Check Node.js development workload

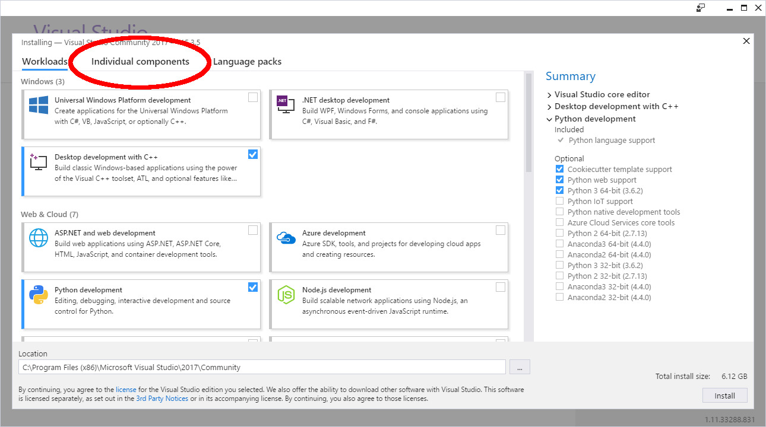[501, 287]
